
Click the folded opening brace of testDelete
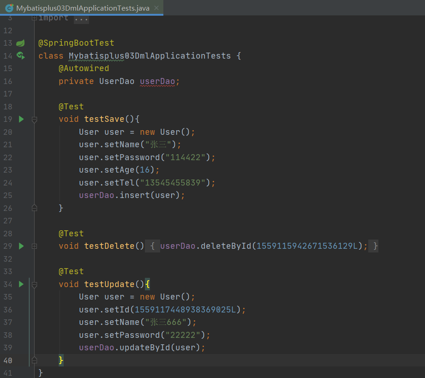pyautogui.click(x=152, y=246)
